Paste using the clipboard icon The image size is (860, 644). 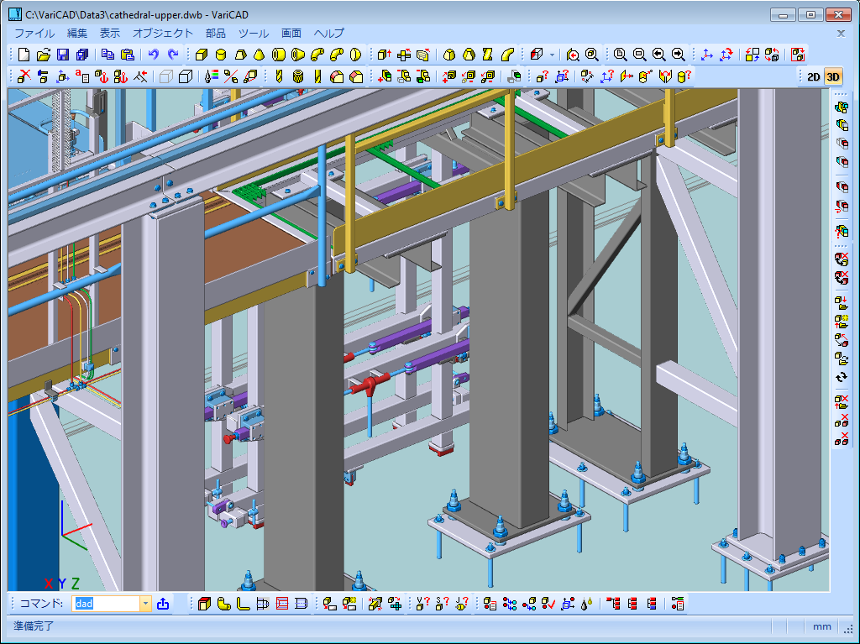click(x=128, y=55)
